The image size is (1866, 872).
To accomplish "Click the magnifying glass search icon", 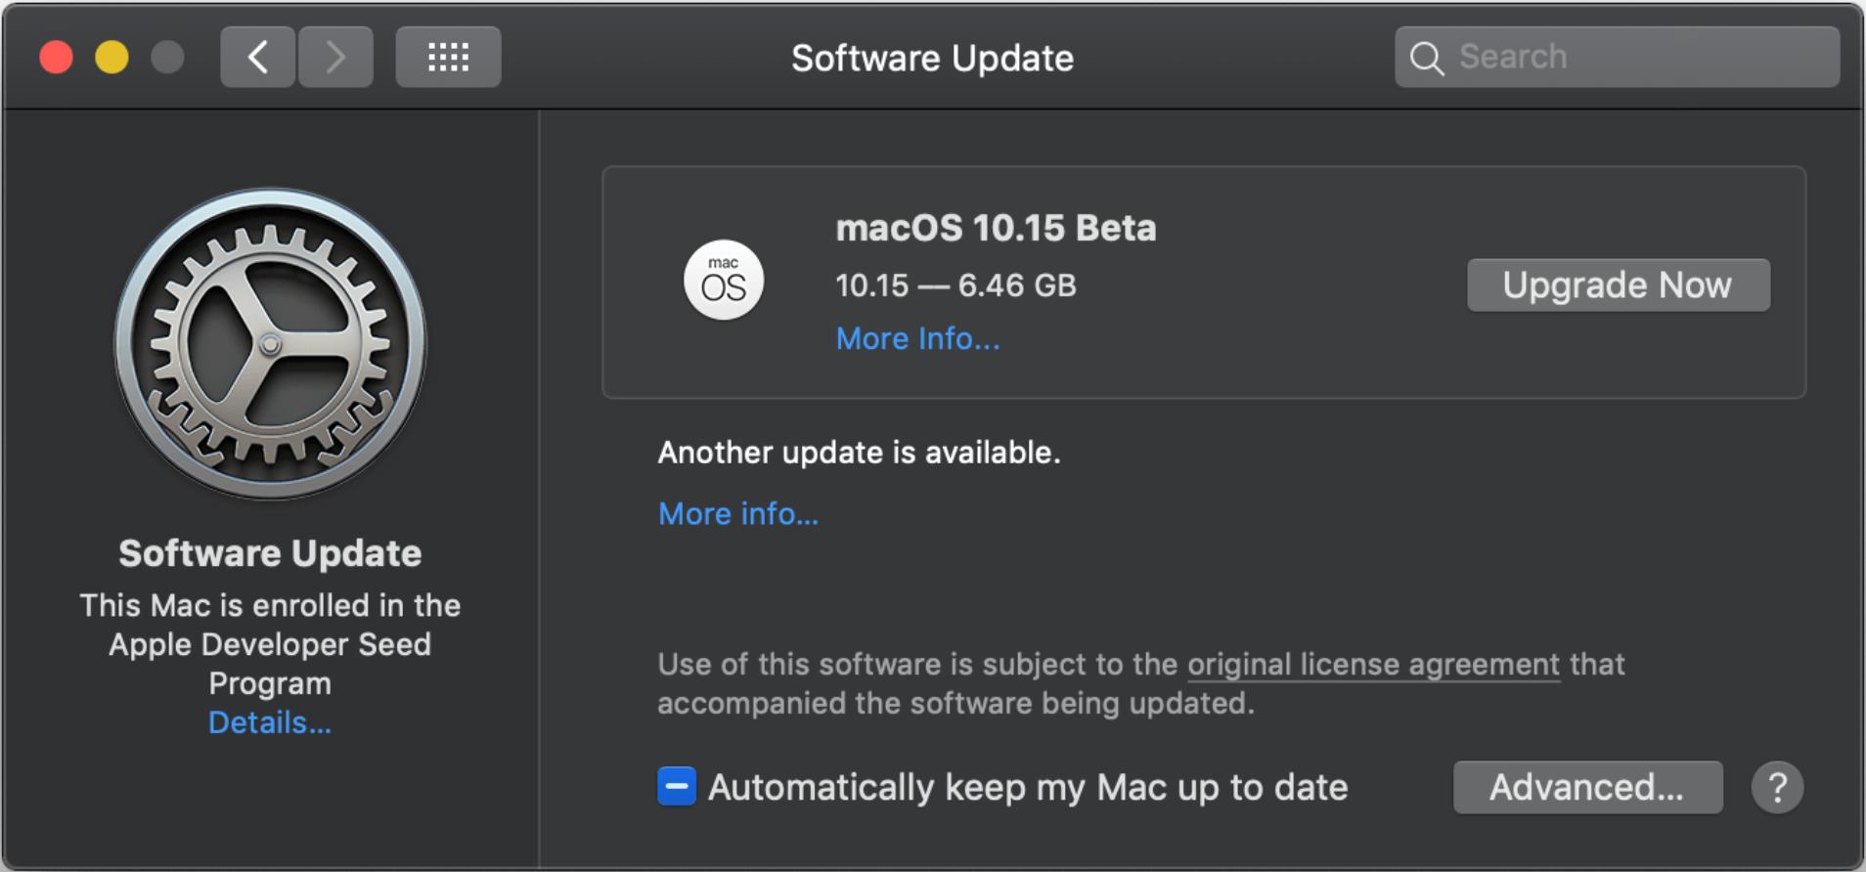I will coord(1427,59).
